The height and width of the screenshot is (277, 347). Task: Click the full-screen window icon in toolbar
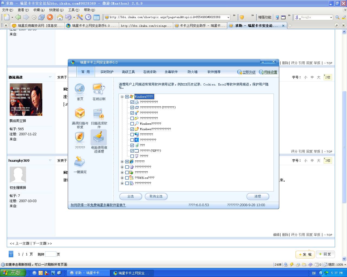click(97, 17)
